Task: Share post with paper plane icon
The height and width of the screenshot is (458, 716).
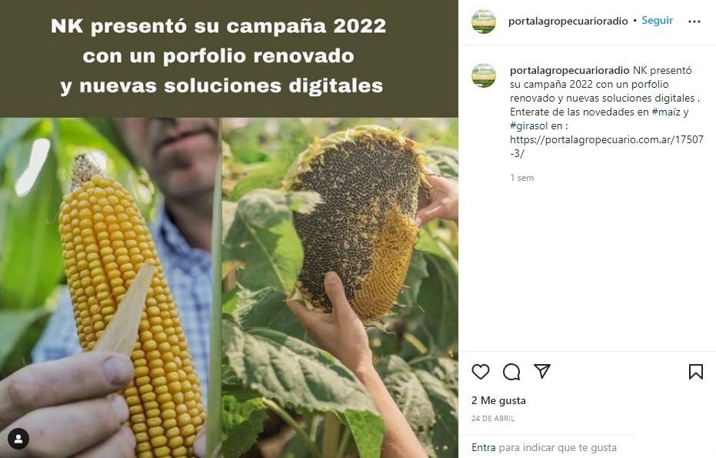Action: [542, 371]
